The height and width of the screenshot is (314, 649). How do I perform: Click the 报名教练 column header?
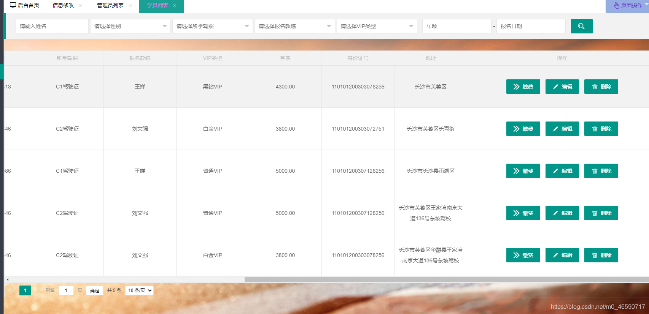140,58
